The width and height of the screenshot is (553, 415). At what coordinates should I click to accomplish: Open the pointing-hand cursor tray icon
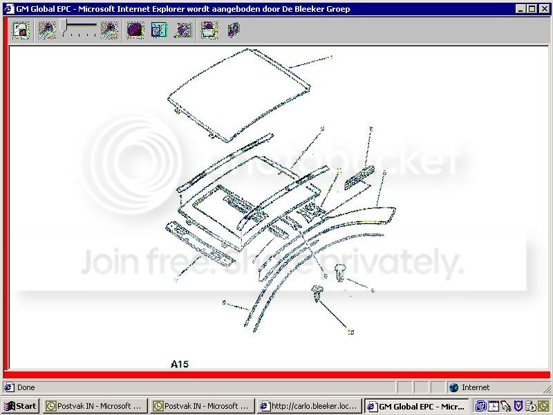(x=506, y=406)
